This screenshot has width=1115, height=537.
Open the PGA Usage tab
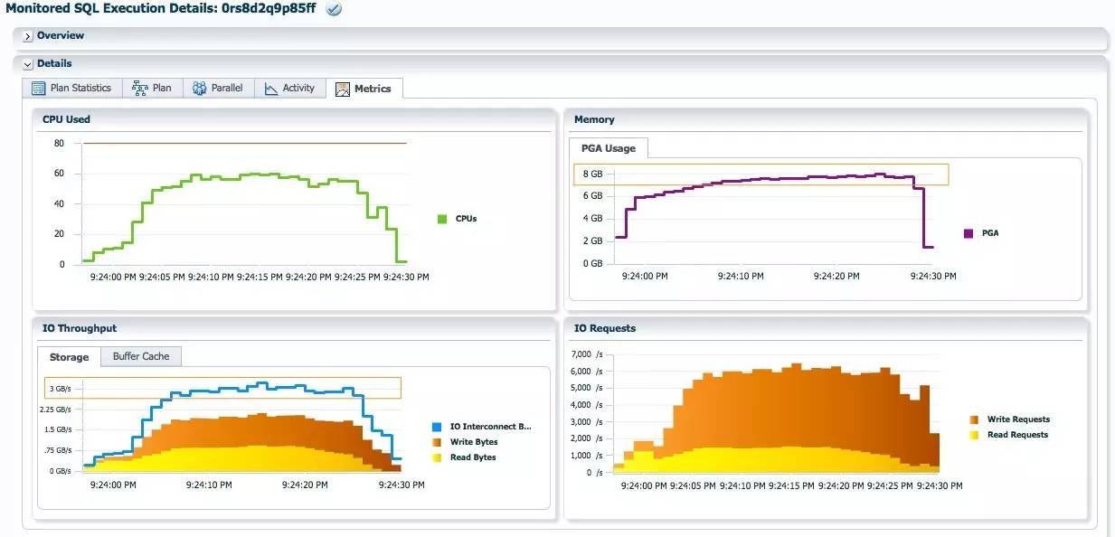(x=608, y=148)
